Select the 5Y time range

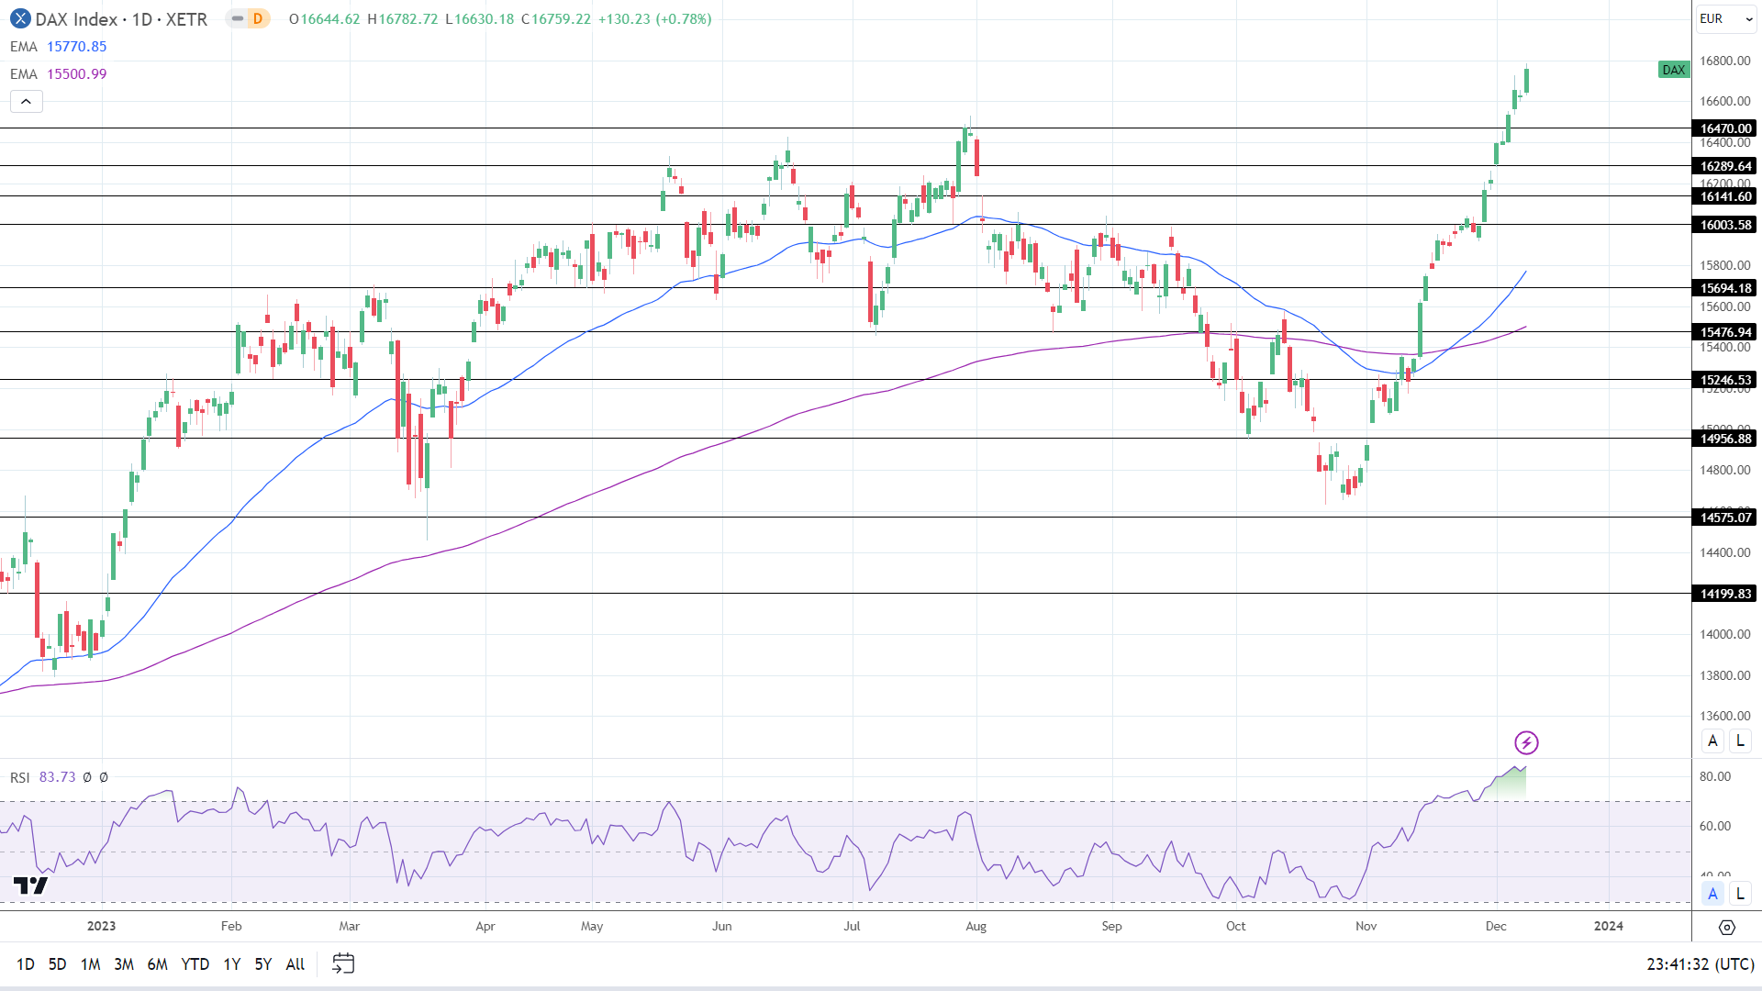pyautogui.click(x=263, y=964)
